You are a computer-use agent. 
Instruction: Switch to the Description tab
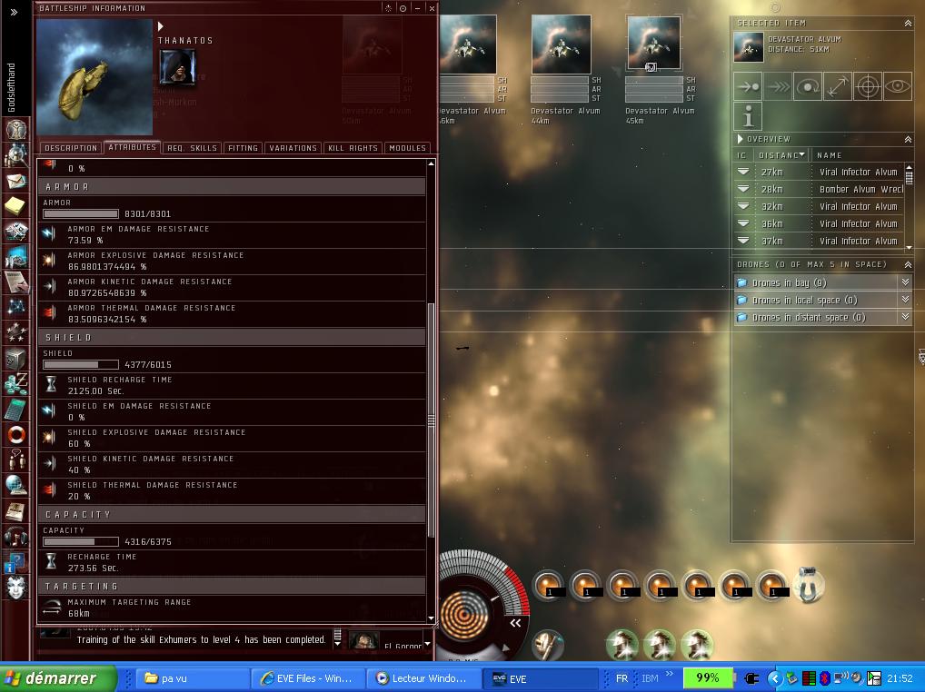[x=71, y=148]
